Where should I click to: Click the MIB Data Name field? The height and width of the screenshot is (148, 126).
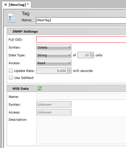pos(81,96)
